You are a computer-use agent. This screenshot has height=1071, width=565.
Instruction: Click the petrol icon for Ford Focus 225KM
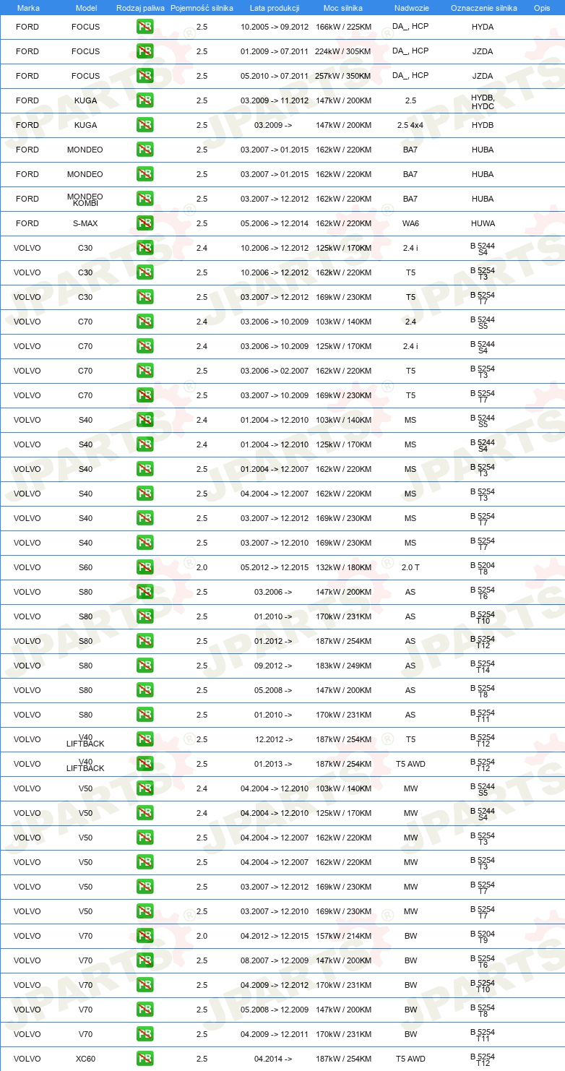(145, 27)
